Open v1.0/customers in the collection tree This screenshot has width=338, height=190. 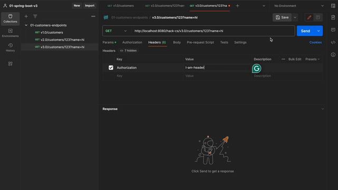(59, 33)
